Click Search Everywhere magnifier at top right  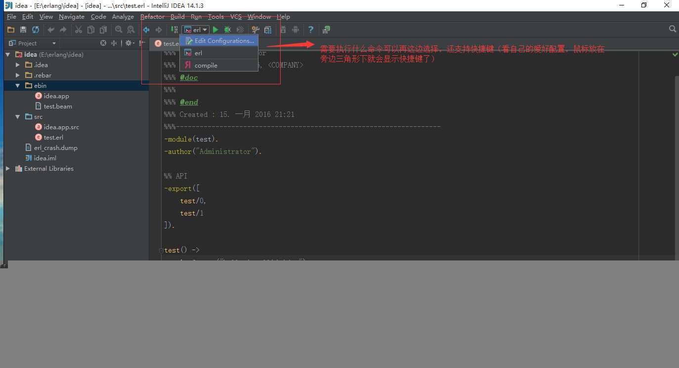point(673,29)
